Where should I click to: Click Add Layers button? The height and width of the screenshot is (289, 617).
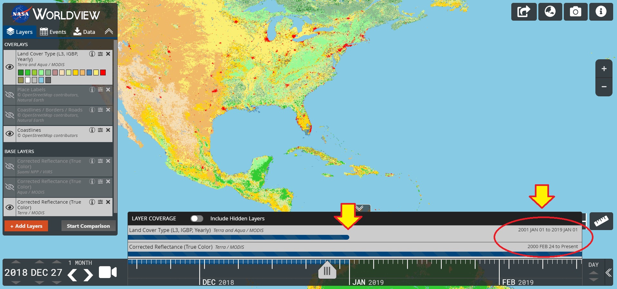(26, 226)
